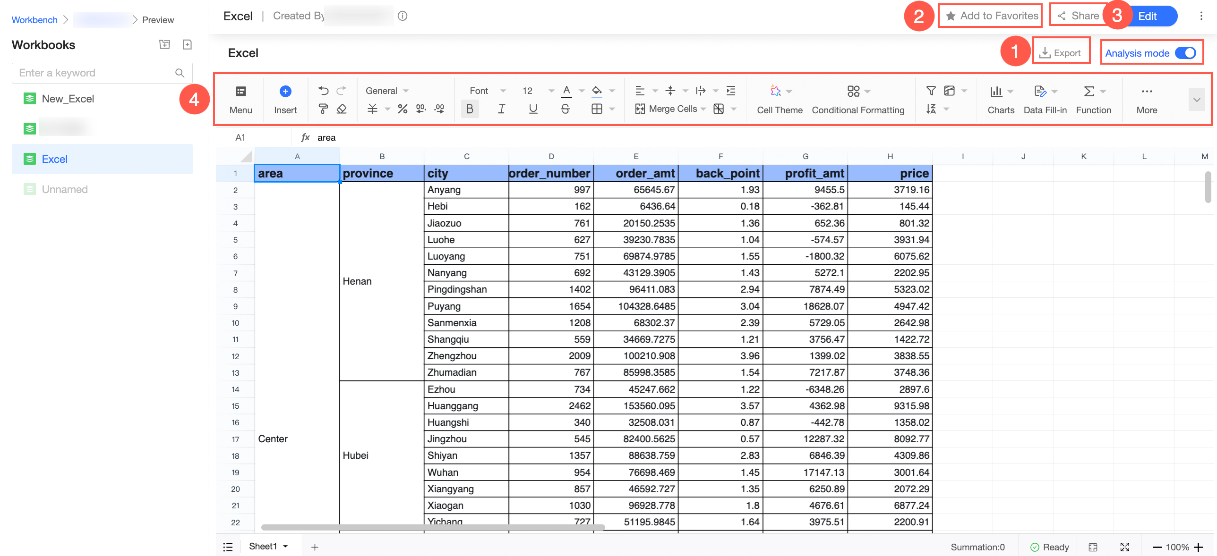1217x556 pixels.
Task: Increase decimal places
Action: (439, 109)
